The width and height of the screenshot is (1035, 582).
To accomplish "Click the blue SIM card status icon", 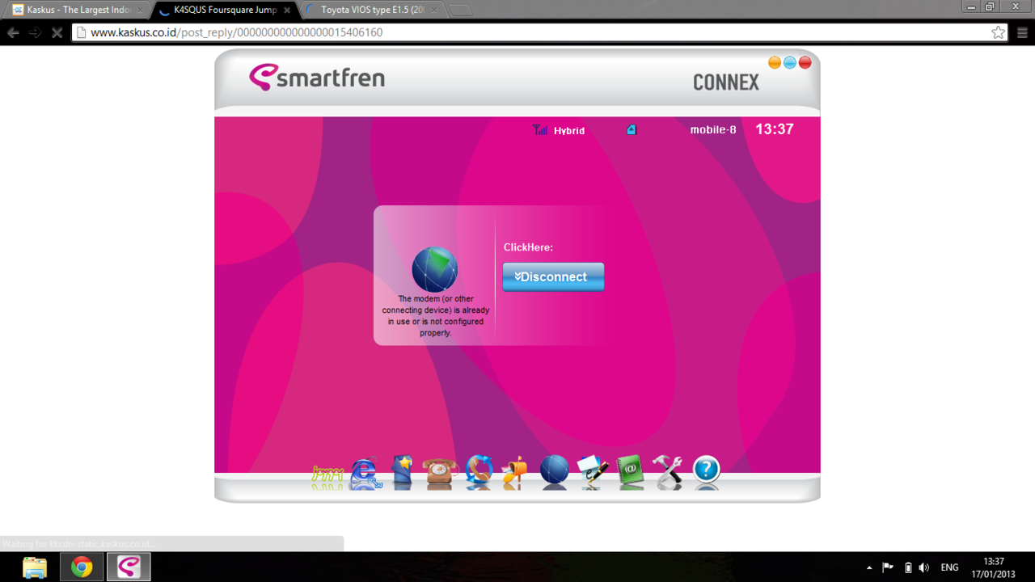I will tap(632, 129).
